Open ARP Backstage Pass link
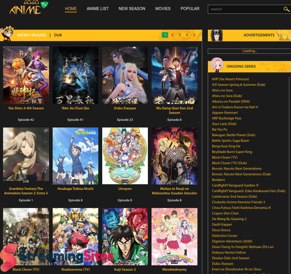The image size is (291, 274). tap(227, 118)
